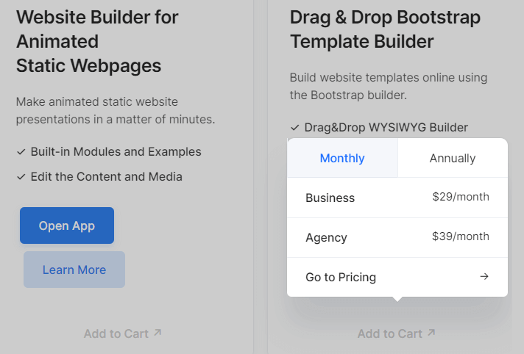The height and width of the screenshot is (354, 524).
Task: Switch to the Annually billing tab
Action: pos(453,158)
